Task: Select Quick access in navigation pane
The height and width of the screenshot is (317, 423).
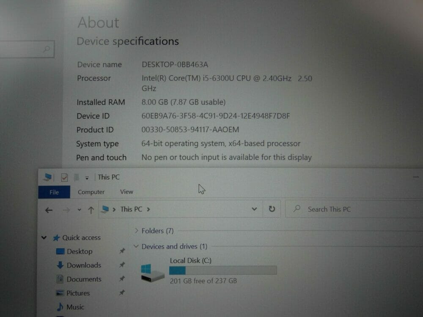Action: [x=81, y=238]
